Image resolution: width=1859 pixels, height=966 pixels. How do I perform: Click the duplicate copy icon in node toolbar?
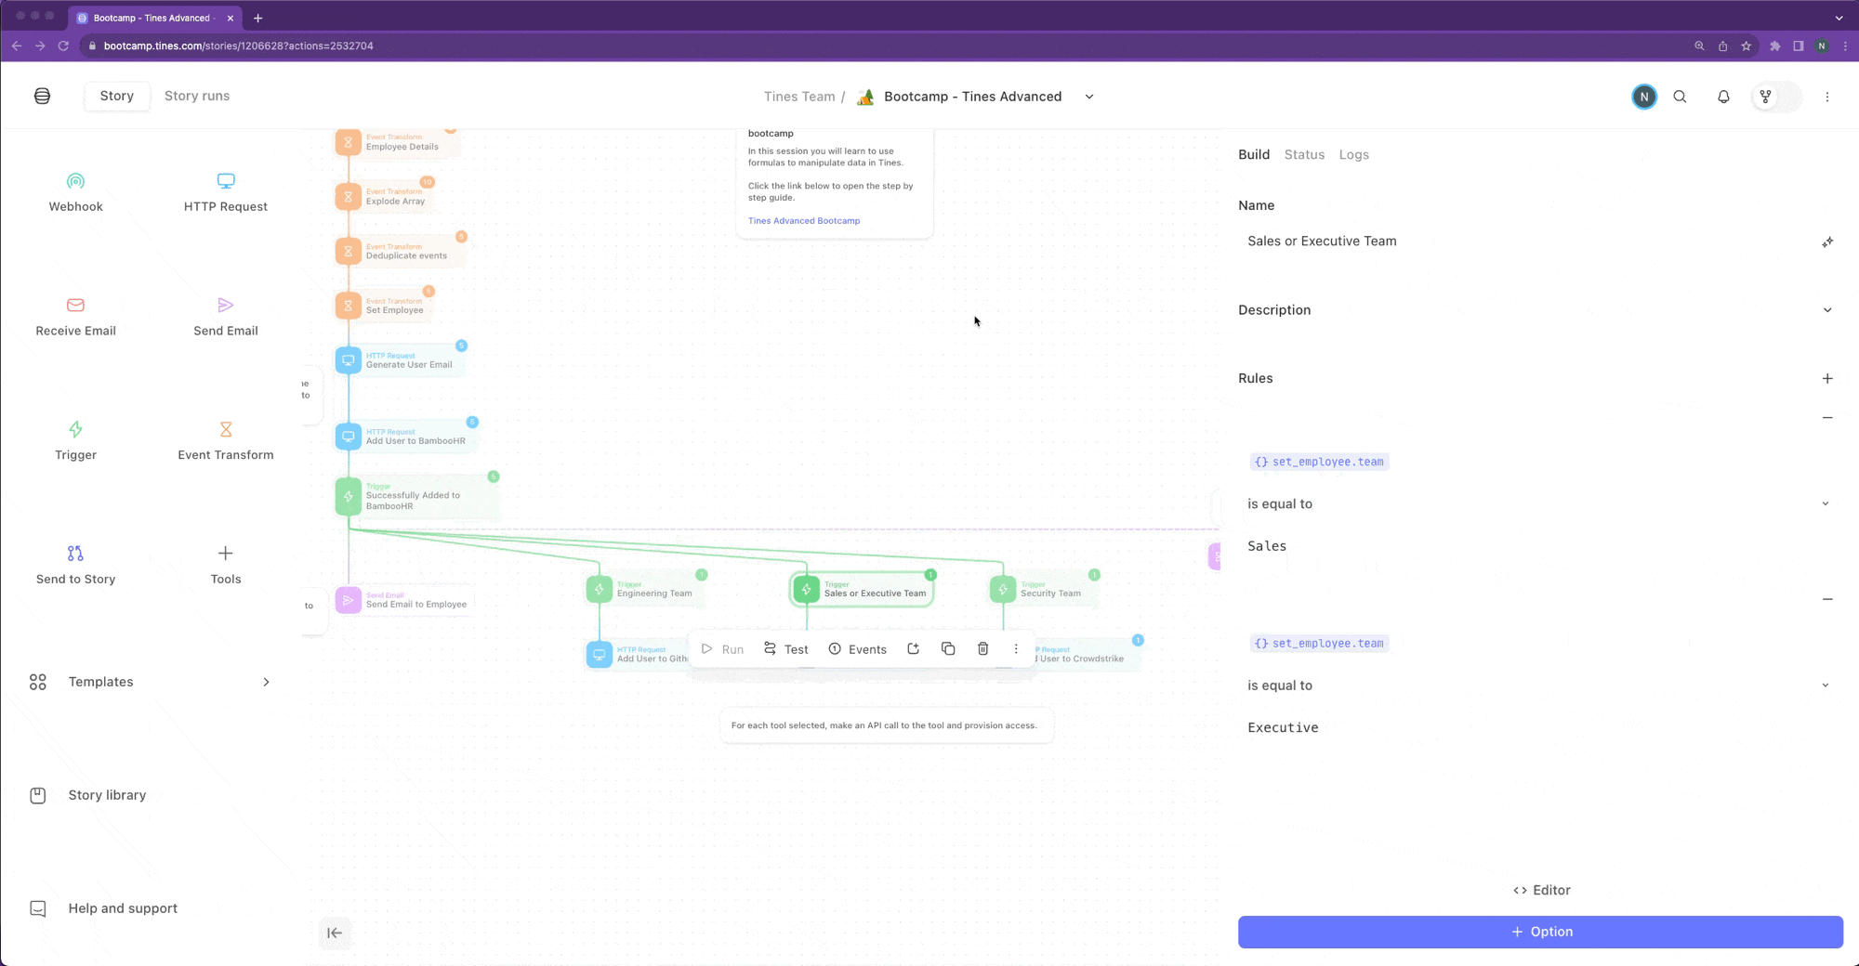(x=948, y=649)
